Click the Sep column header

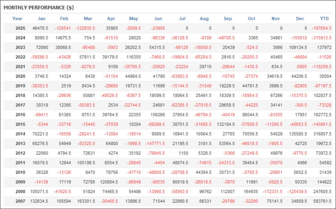click(x=228, y=19)
